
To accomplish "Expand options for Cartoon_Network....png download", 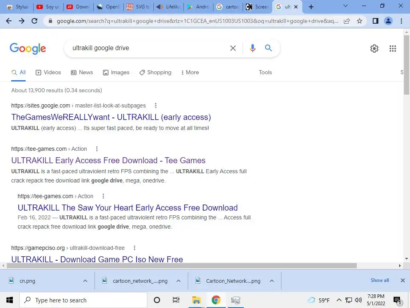I will (x=272, y=281).
